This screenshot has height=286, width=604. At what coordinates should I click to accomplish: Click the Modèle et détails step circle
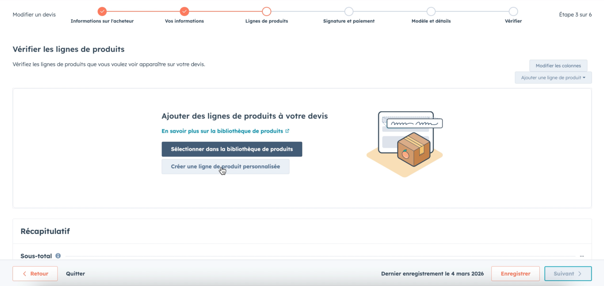[431, 11]
